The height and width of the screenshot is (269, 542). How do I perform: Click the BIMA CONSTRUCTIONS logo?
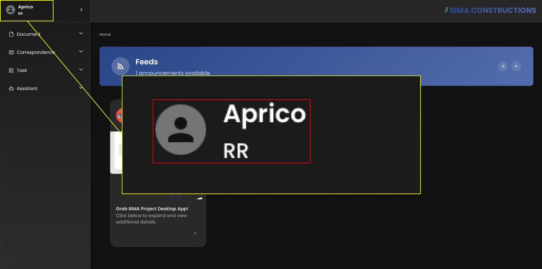[490, 11]
